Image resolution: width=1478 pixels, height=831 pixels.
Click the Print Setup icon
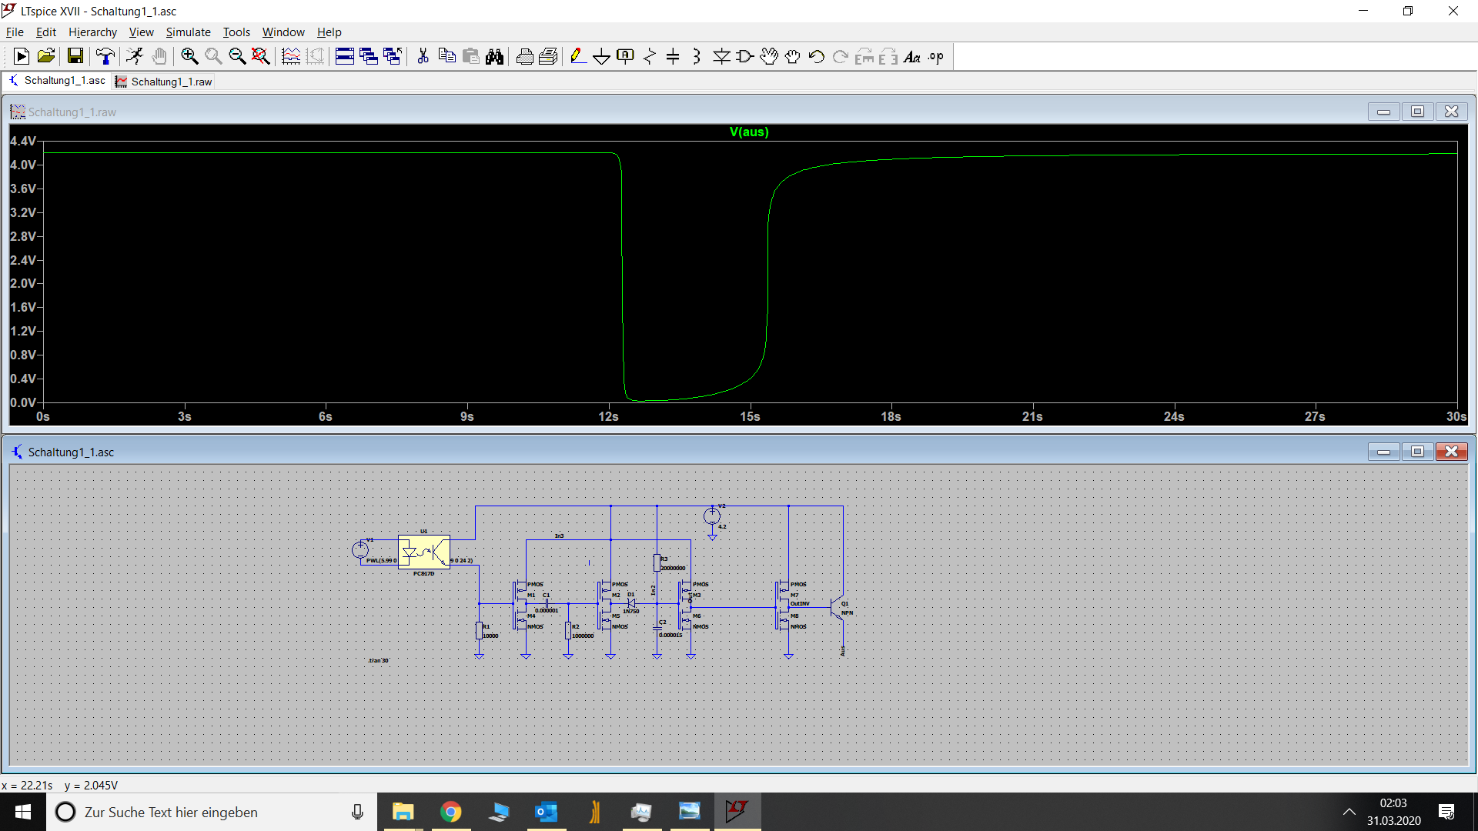coord(548,56)
